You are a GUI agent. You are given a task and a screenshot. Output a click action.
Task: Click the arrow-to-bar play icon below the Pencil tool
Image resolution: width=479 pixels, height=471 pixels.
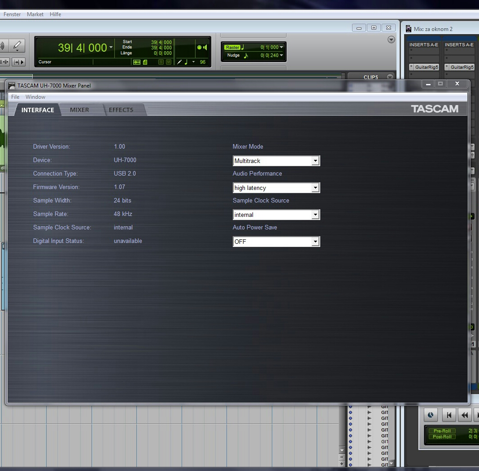click(x=19, y=62)
